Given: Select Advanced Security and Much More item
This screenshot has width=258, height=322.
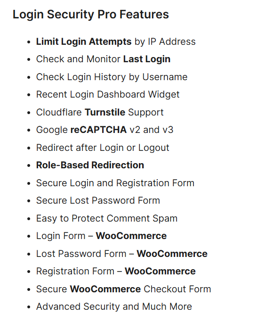Looking at the screenshot, I should coord(114,307).
